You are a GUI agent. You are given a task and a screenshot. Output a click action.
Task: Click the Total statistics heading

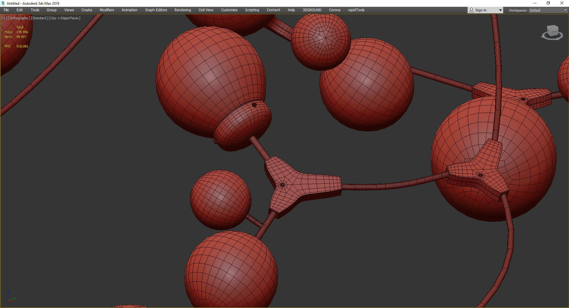(20, 27)
